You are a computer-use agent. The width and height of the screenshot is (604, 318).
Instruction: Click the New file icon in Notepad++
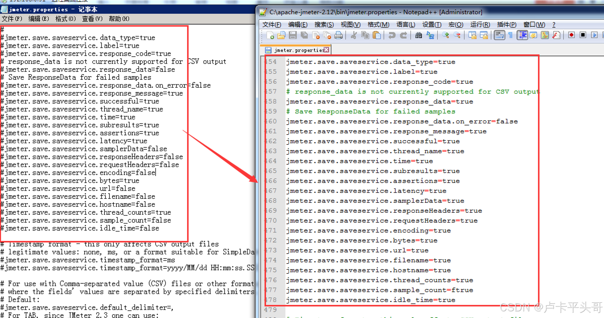pos(270,35)
